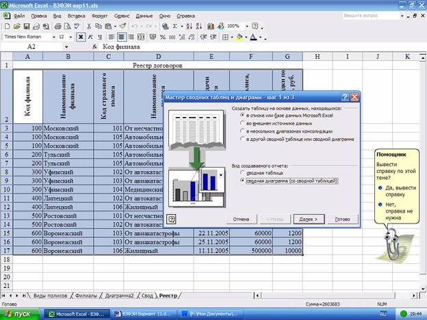Select column H header
The height and width of the screenshot is (320, 427).
click(x=318, y=56)
